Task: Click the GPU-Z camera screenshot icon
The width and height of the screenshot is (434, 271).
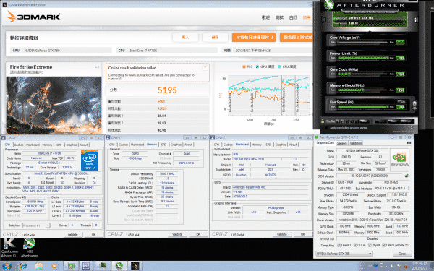Action: pos(409,142)
